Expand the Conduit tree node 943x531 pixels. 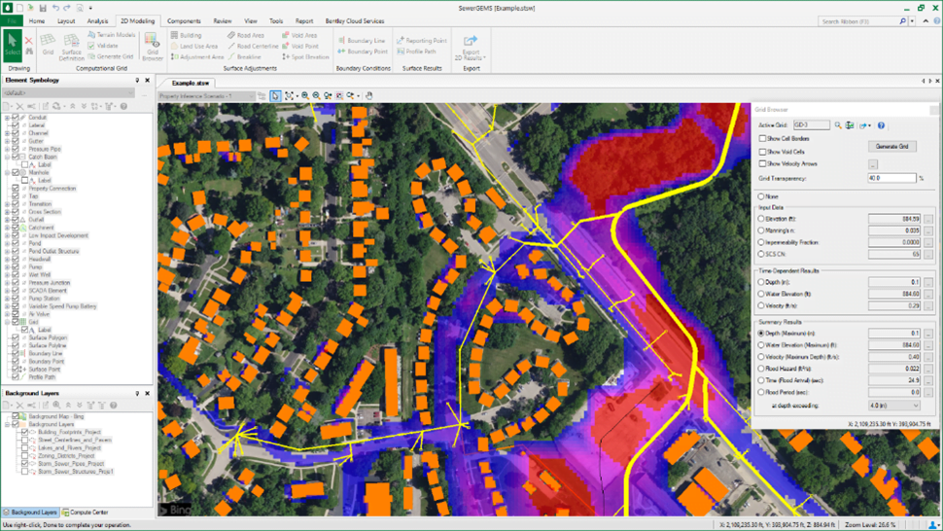tap(7, 118)
